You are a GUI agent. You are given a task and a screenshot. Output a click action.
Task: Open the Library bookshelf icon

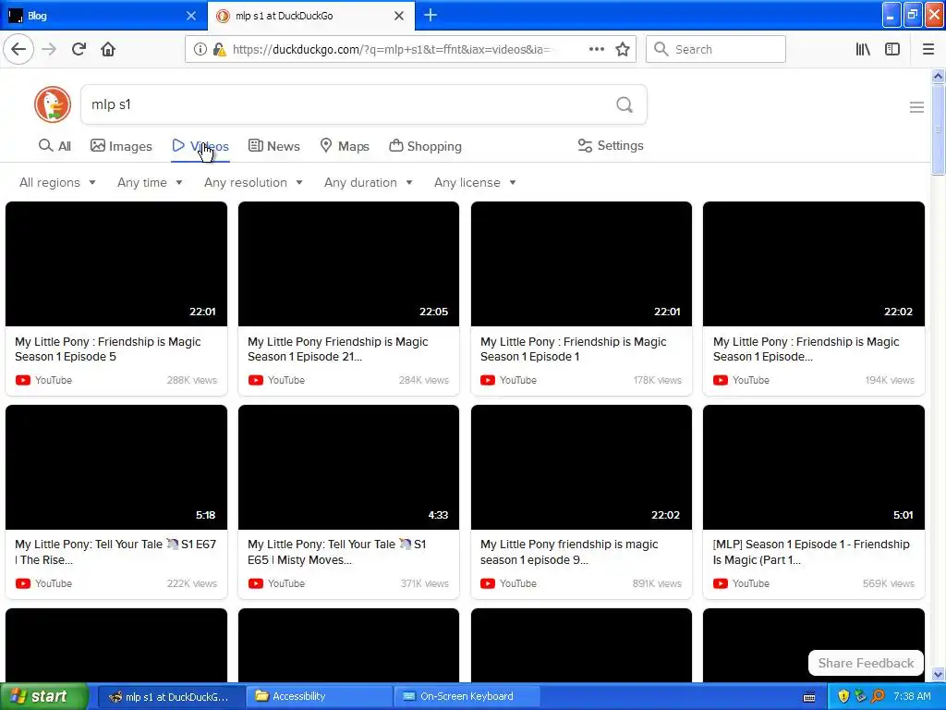863,49
